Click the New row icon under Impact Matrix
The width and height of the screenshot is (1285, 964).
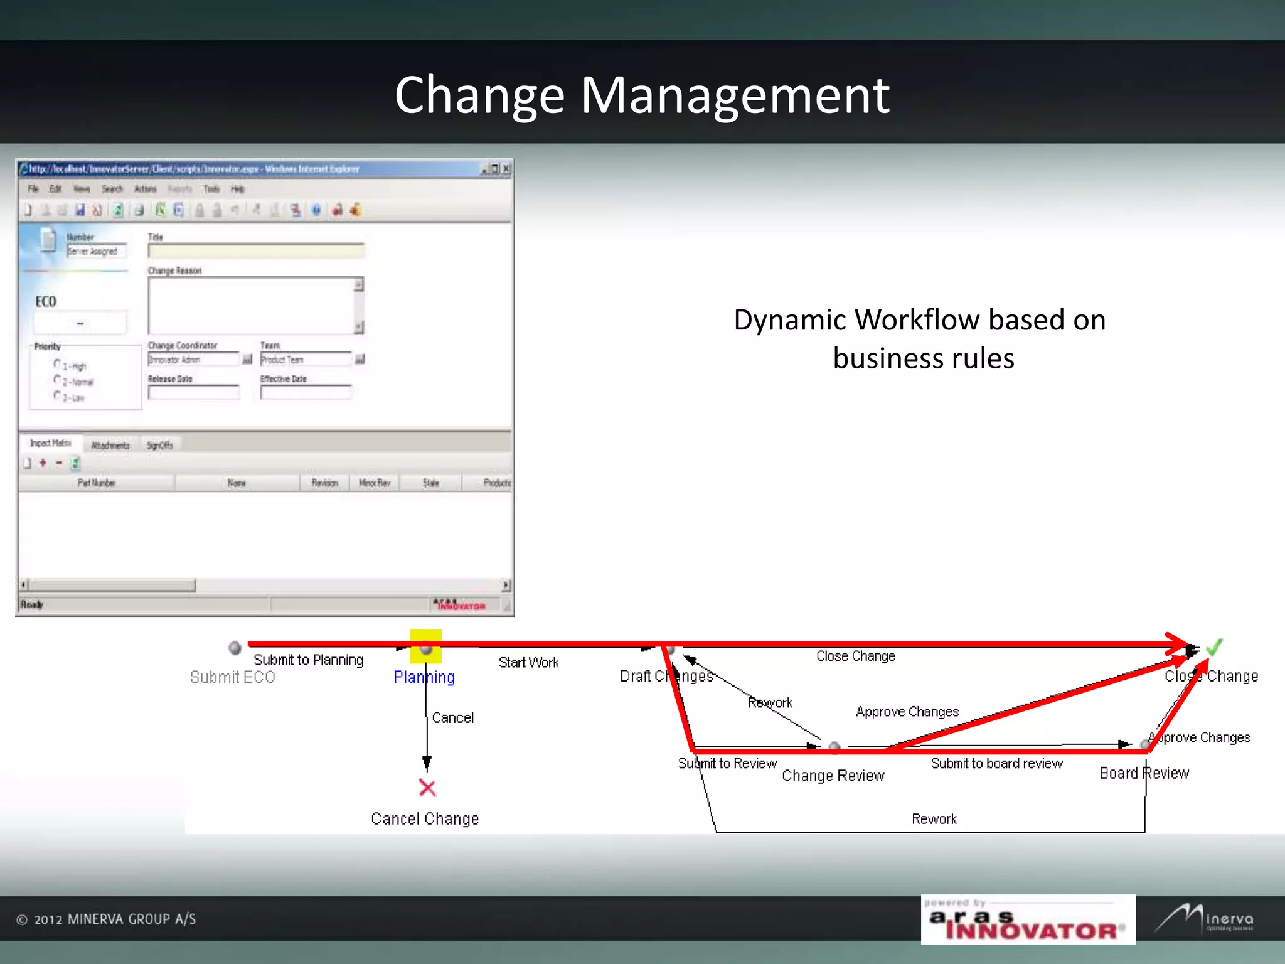pyautogui.click(x=27, y=464)
